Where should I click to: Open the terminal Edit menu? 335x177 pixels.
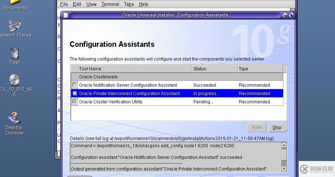point(77,4)
